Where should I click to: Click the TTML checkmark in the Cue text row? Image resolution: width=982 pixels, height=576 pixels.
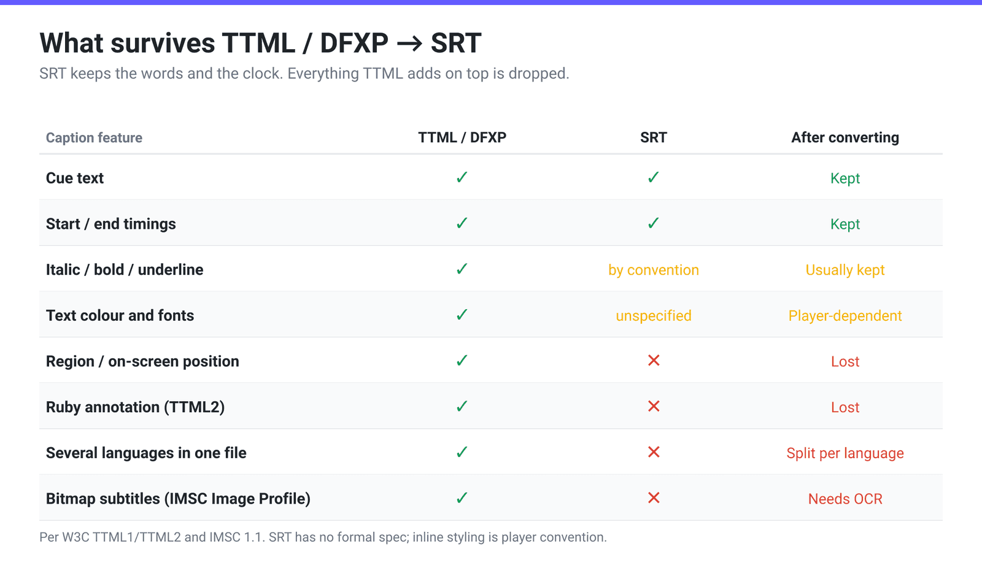pyautogui.click(x=462, y=177)
